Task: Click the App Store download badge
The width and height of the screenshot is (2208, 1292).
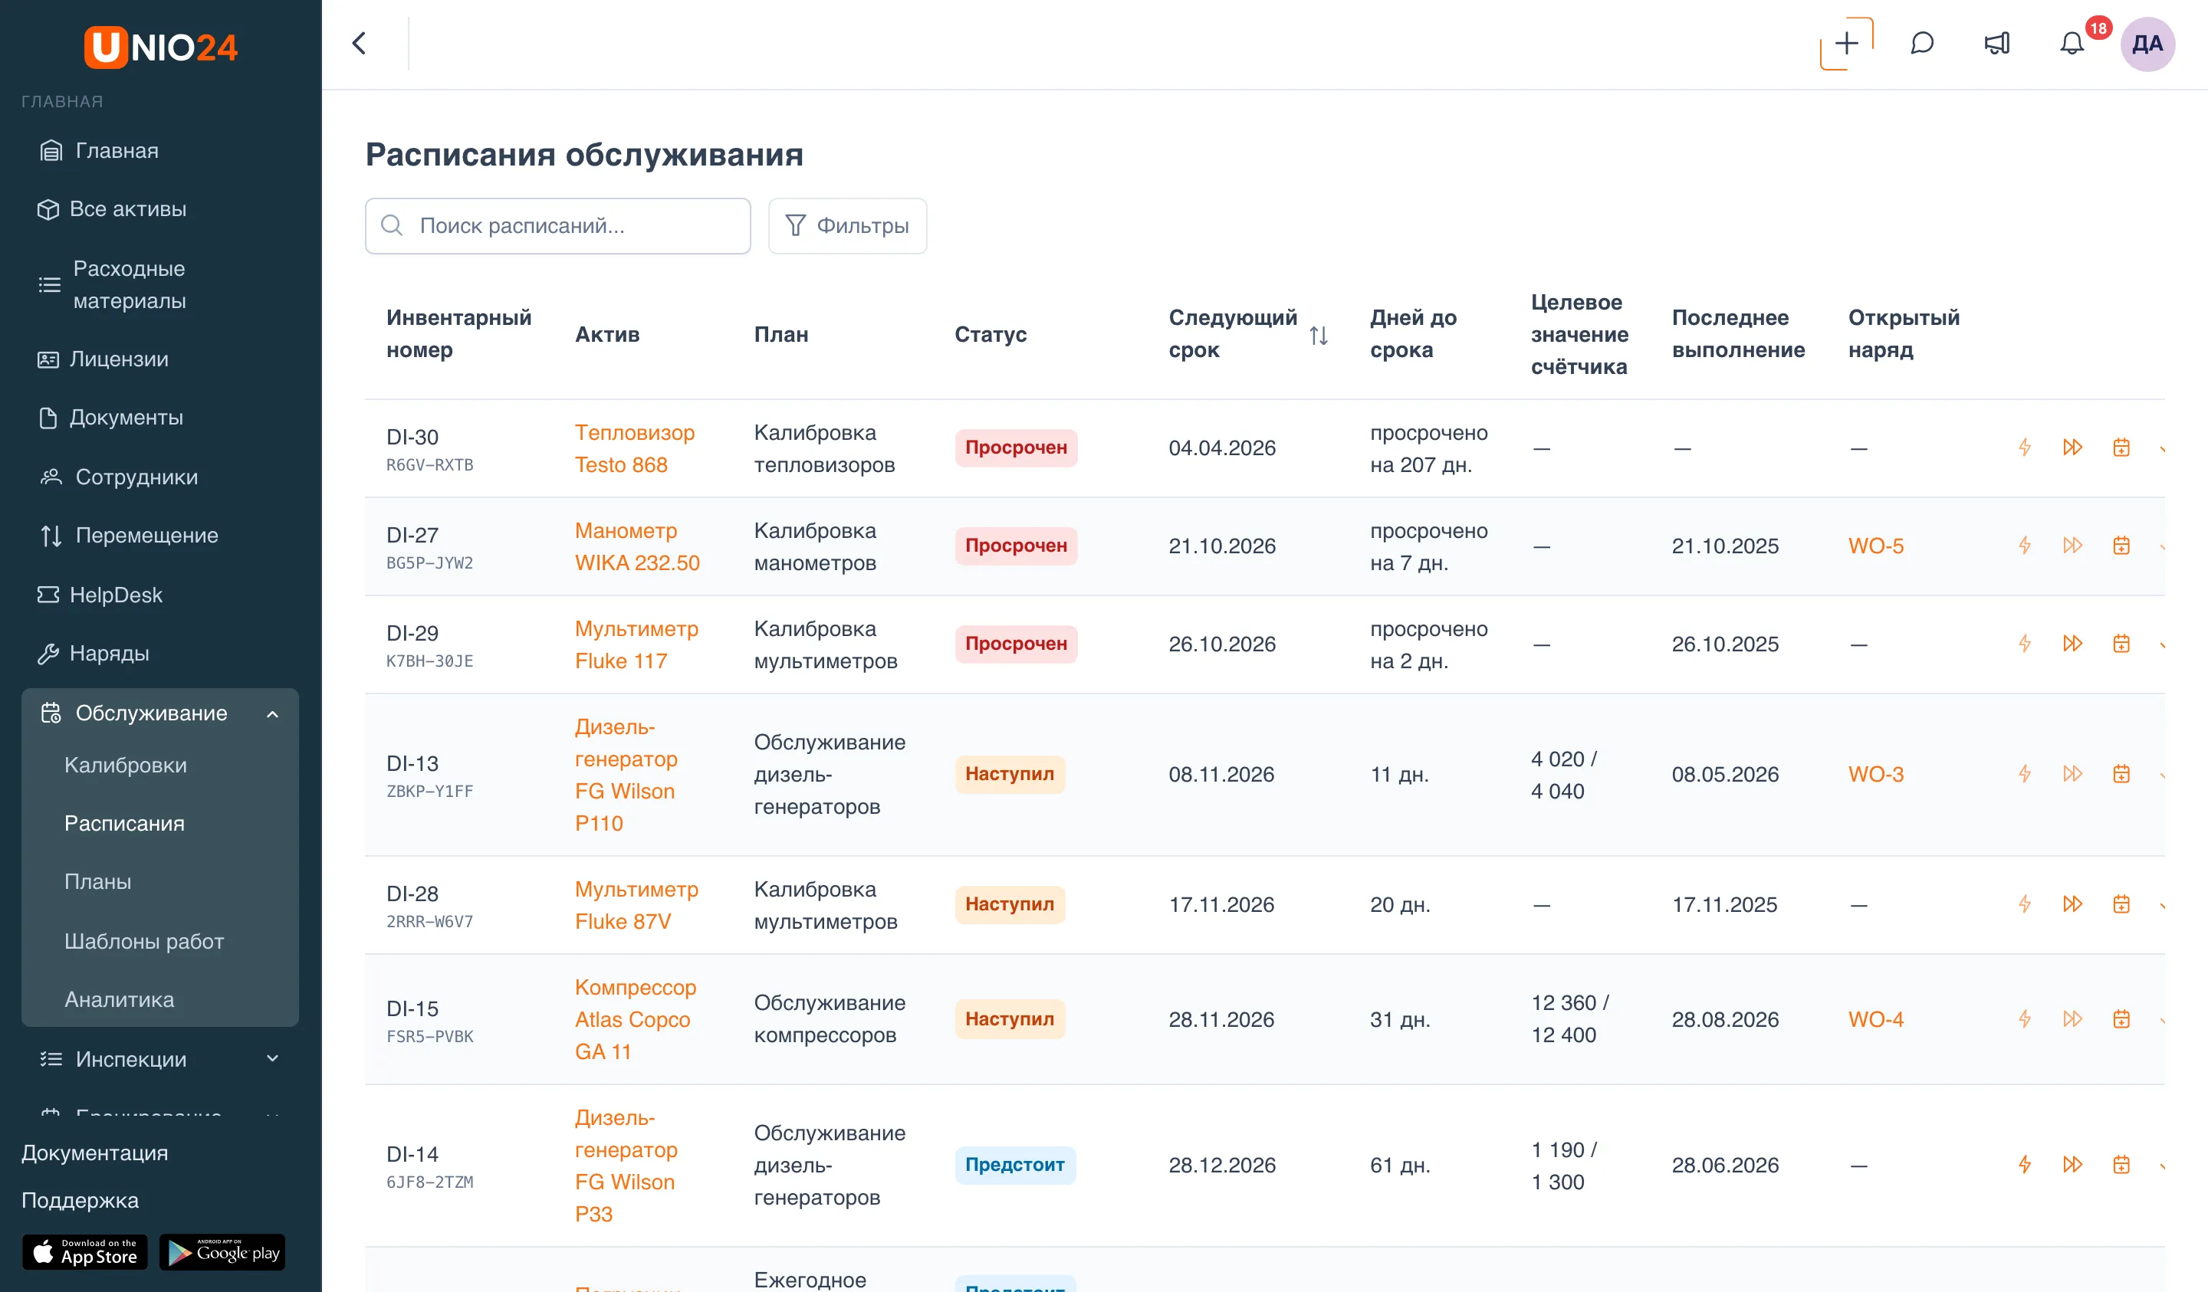Action: (x=84, y=1253)
